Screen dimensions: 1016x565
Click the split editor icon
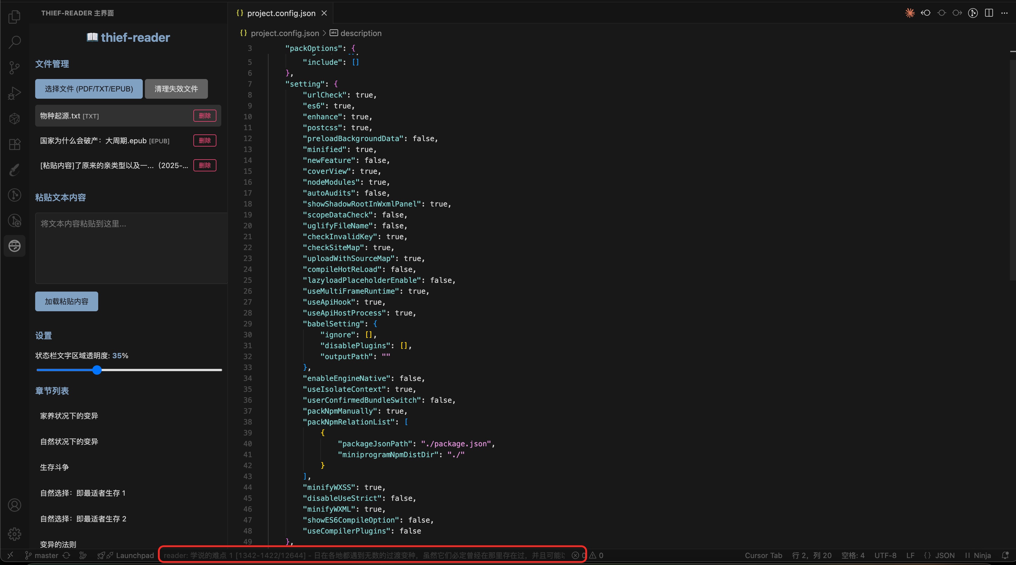pos(989,13)
